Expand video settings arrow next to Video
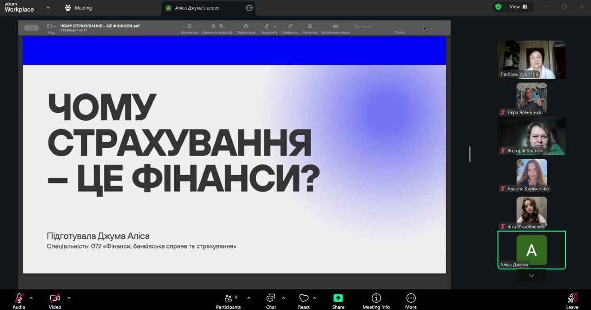The image size is (591, 310). coord(69,298)
